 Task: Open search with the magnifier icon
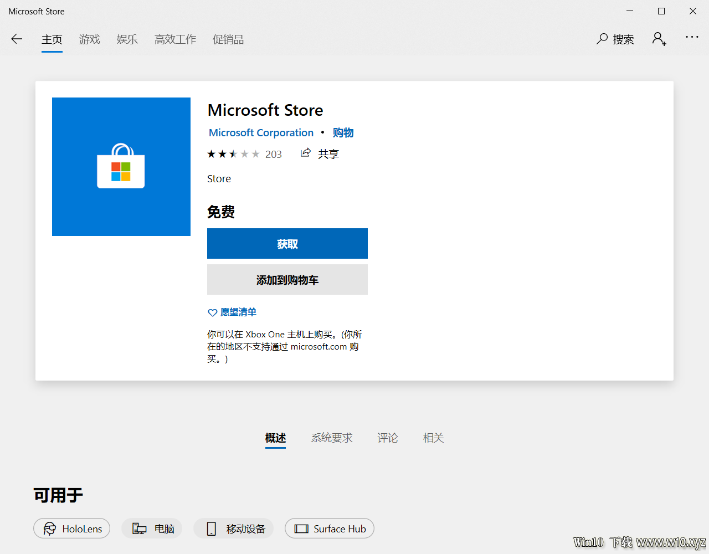pos(602,39)
